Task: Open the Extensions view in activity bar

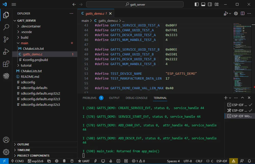Action: (6, 64)
